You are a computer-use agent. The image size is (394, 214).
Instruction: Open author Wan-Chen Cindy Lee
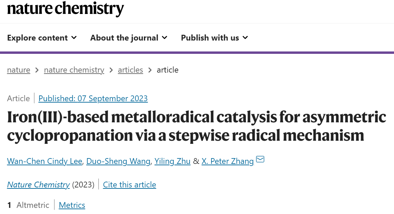[x=45, y=161]
